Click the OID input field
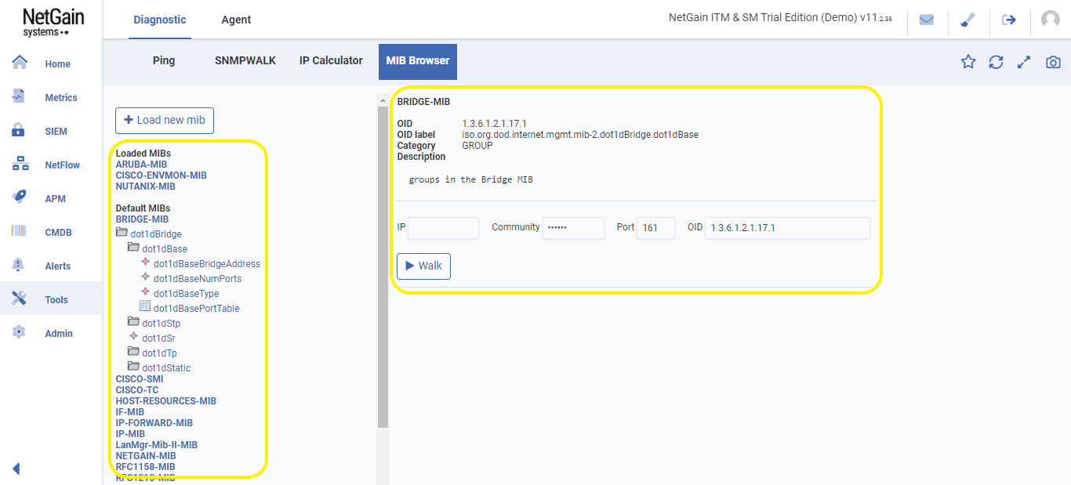 [787, 228]
